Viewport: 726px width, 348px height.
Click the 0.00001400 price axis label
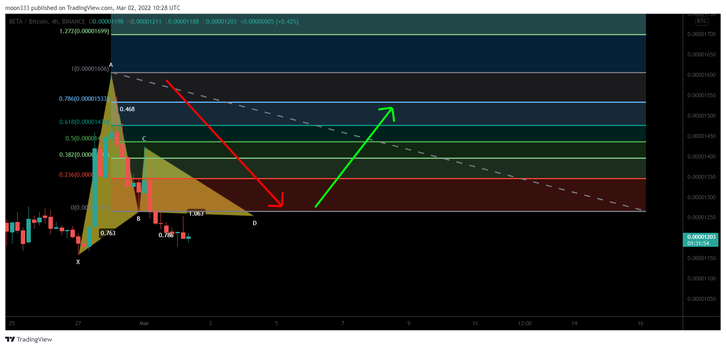point(702,157)
